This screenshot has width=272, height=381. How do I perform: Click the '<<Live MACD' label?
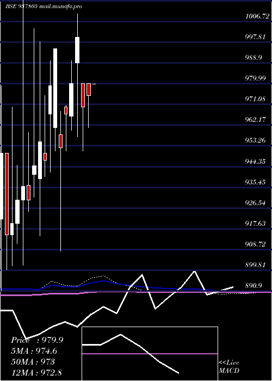(229, 367)
